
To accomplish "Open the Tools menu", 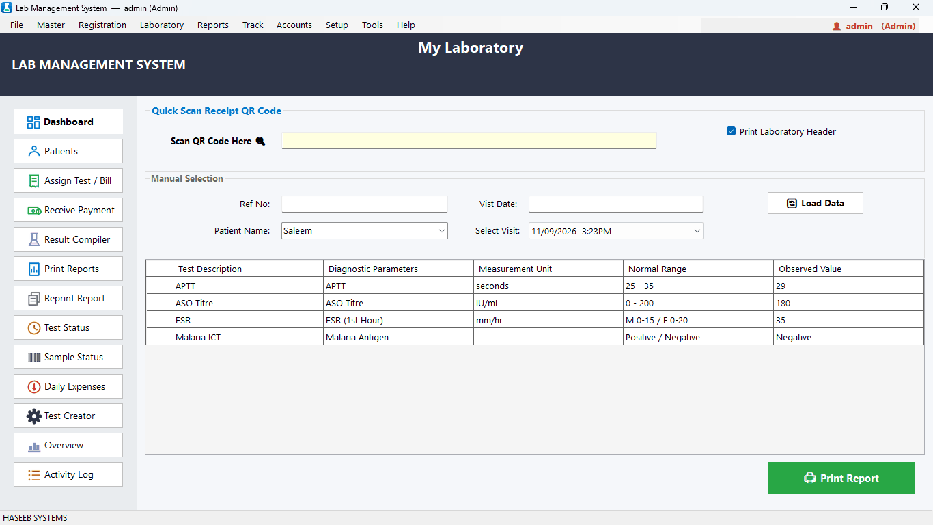I will (372, 25).
